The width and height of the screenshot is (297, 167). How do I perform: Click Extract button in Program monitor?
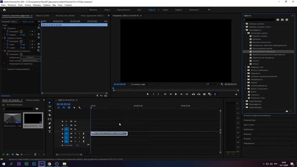pos(199,94)
